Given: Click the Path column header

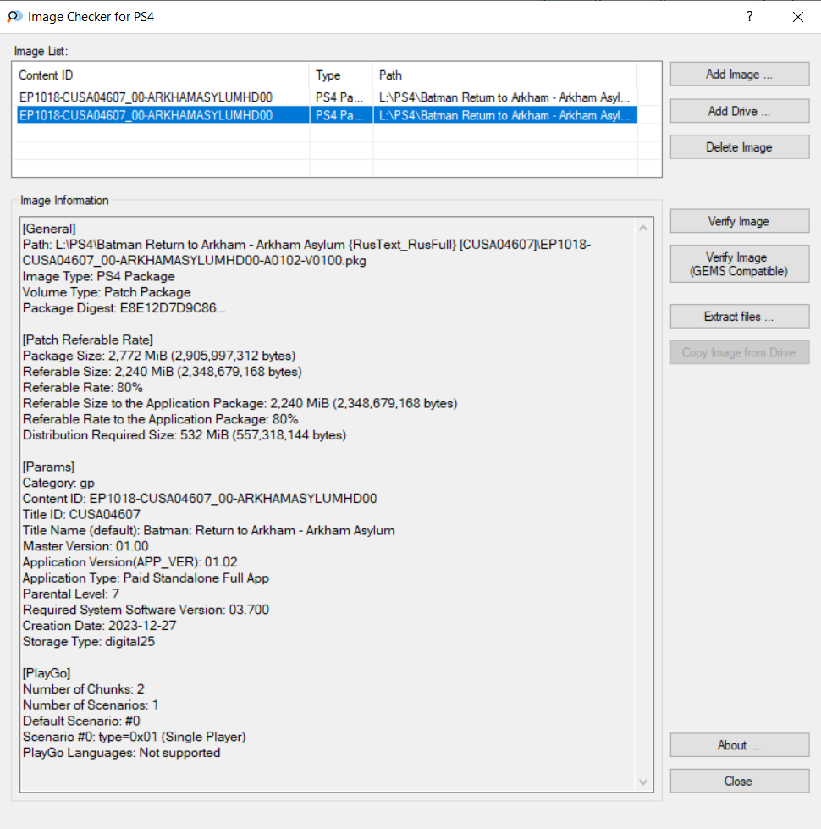Looking at the screenshot, I should (x=505, y=75).
